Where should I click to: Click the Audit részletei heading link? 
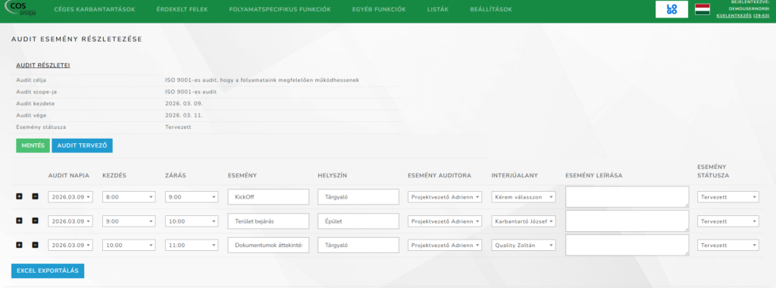pyautogui.click(x=43, y=65)
